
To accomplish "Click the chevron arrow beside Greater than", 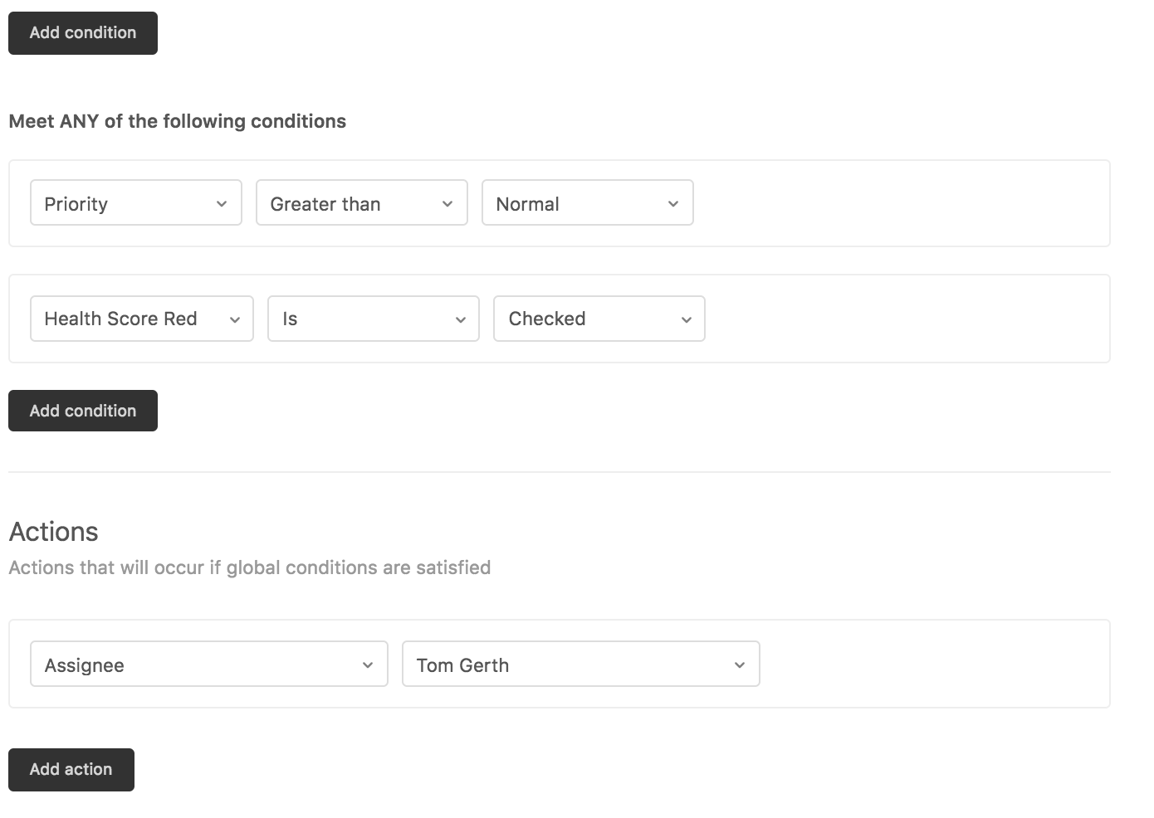I will coord(447,204).
